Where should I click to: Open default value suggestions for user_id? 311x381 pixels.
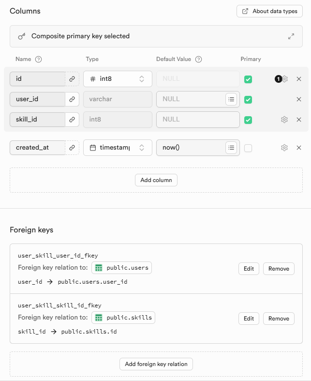[x=231, y=99]
